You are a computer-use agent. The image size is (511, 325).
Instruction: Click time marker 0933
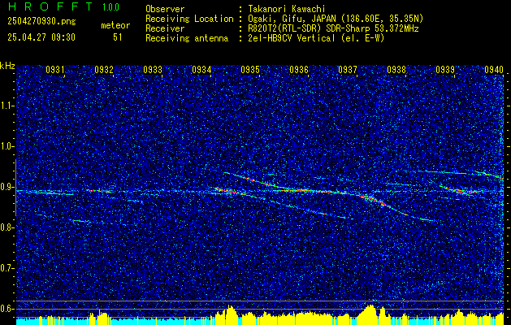pyautogui.click(x=153, y=69)
